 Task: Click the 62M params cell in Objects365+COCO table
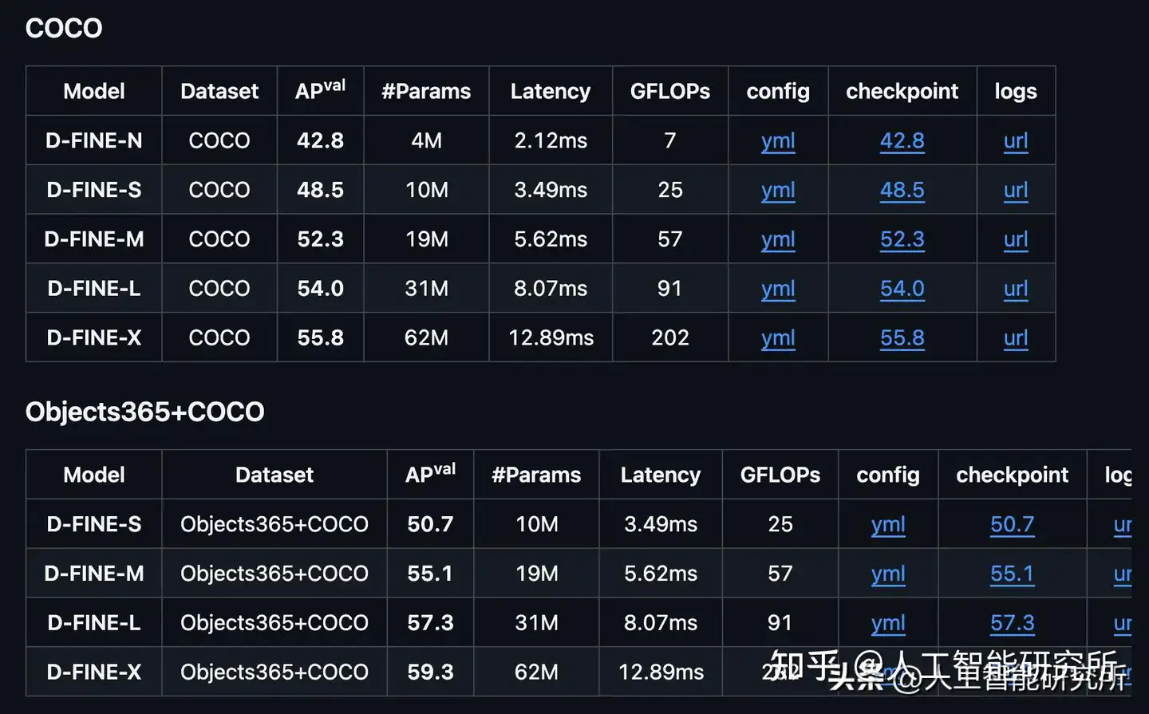tap(536, 672)
